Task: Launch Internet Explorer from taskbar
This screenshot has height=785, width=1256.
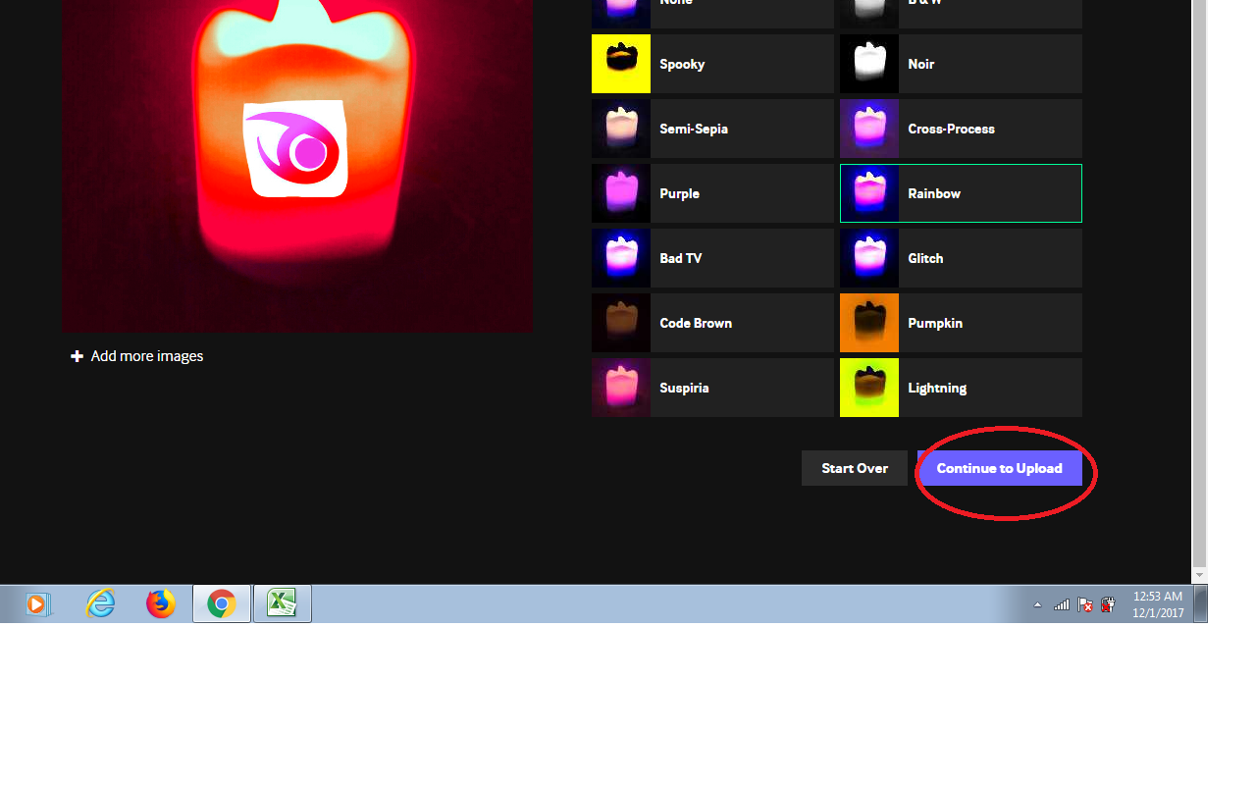Action: (100, 603)
